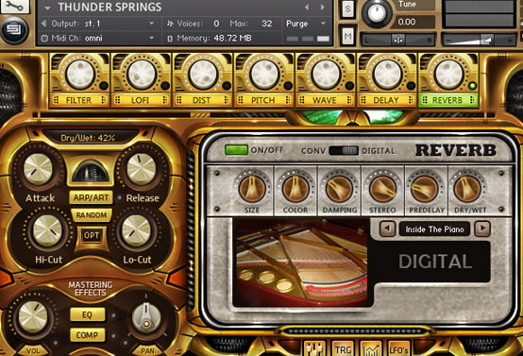Screen dimensions: 523x356
Task: Click the round SI logo button
Action: click(14, 30)
